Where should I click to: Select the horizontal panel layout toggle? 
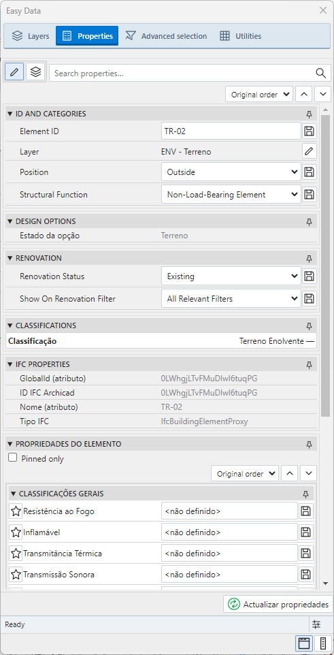click(x=304, y=643)
